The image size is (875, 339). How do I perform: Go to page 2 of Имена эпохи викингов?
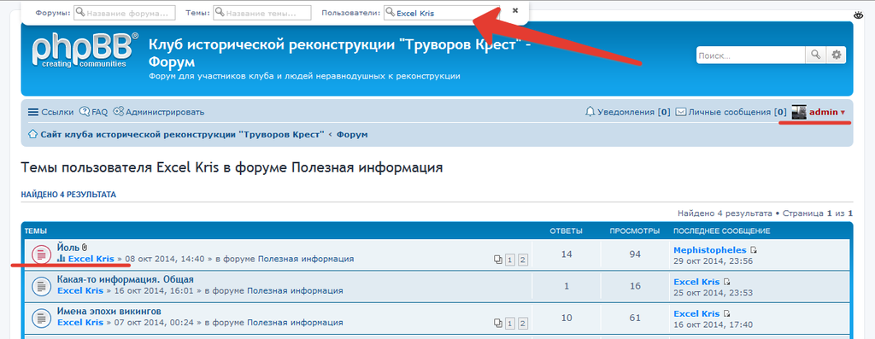[x=523, y=323]
